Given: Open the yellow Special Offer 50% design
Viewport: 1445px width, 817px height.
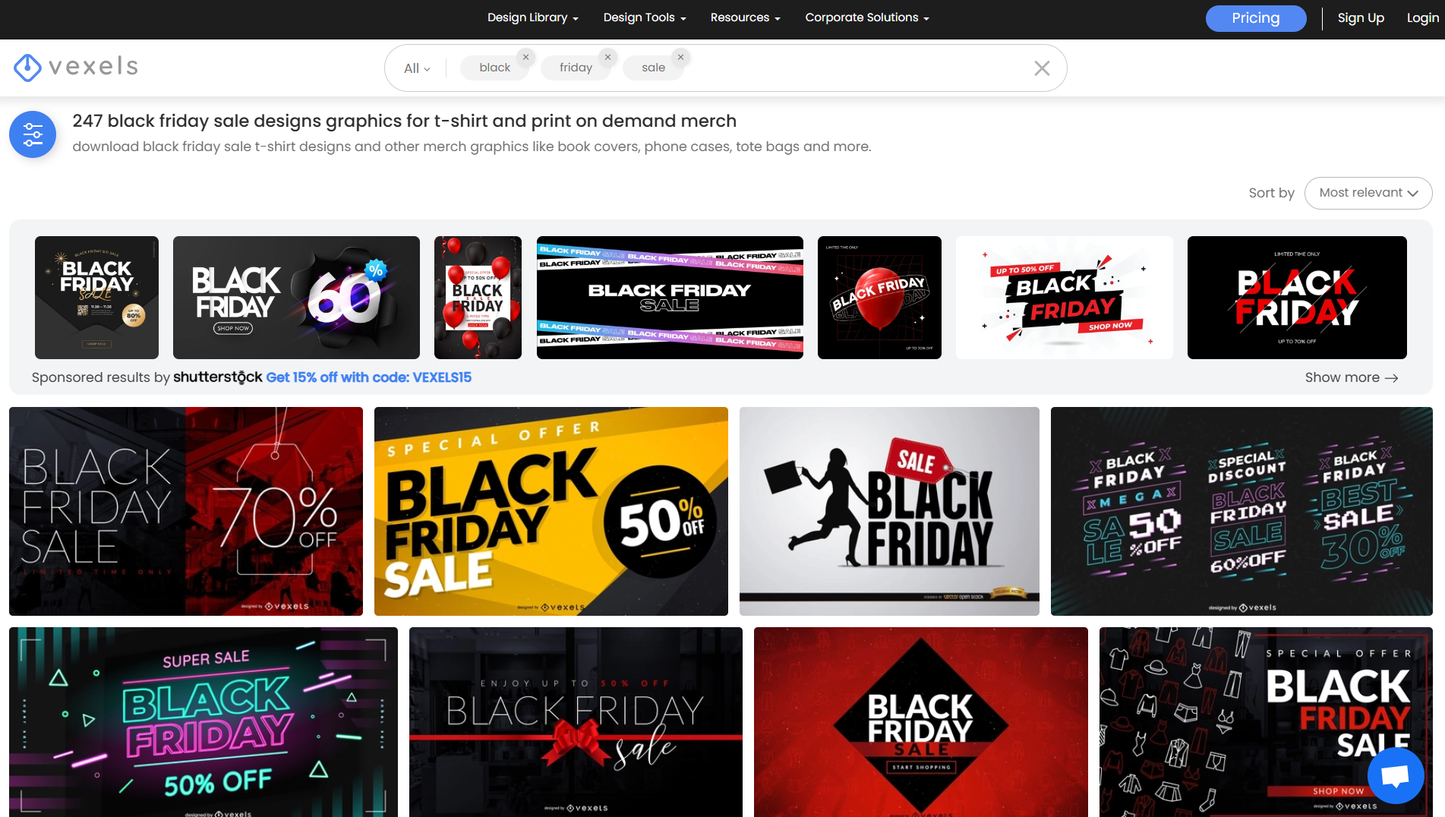Looking at the screenshot, I should point(551,511).
